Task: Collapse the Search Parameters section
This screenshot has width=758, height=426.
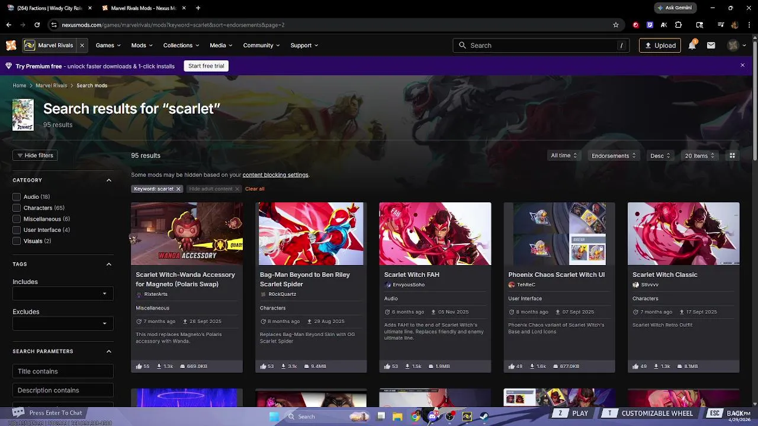Action: 109,351
